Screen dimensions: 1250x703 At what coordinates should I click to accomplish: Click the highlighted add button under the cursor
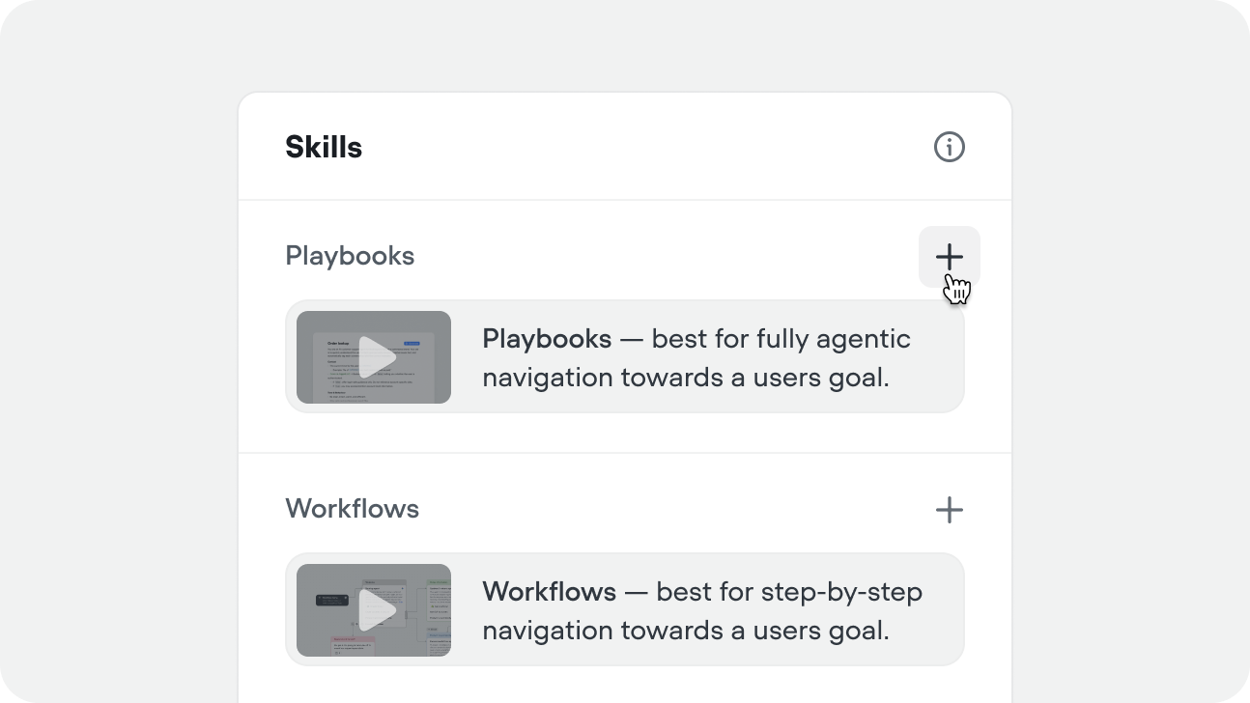tap(949, 256)
